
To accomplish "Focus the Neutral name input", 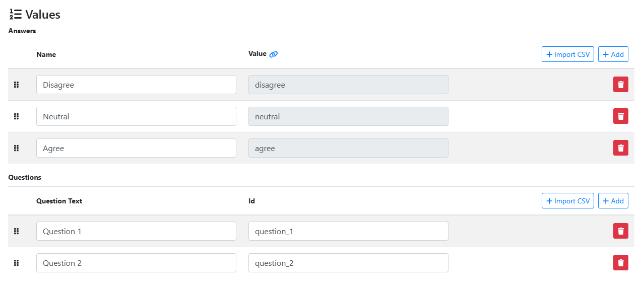I will coord(136,116).
